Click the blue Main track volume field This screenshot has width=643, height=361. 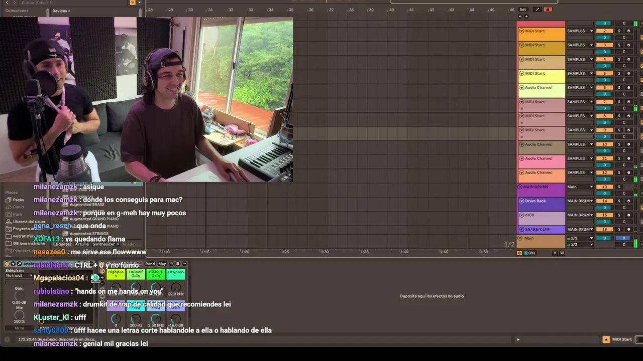point(623,238)
